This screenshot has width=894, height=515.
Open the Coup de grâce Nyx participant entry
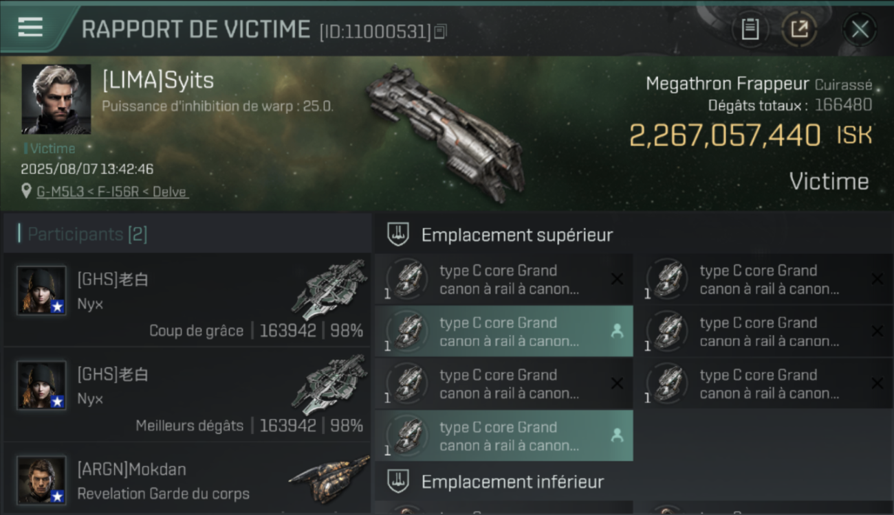click(x=187, y=299)
